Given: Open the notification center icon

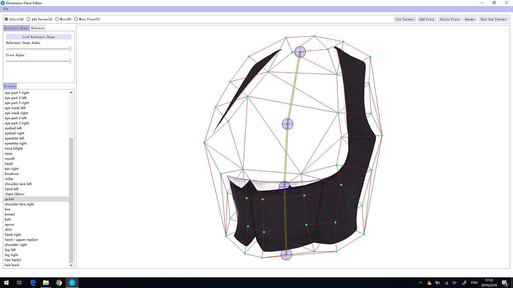Looking at the screenshot, I should click(504, 283).
